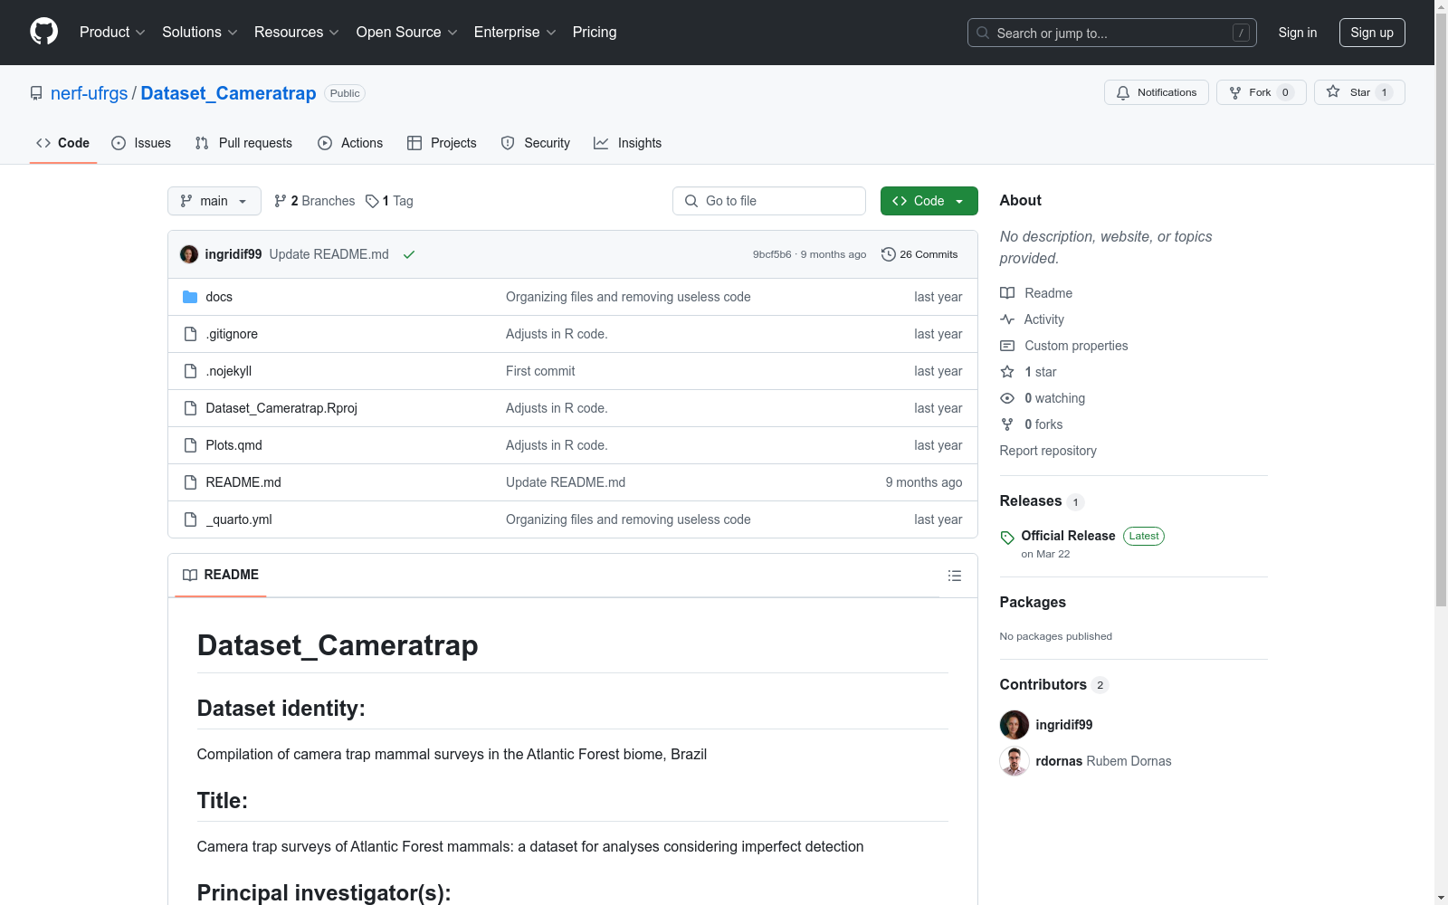1448x905 pixels.
Task: Open the Official Release link
Action: (1069, 536)
